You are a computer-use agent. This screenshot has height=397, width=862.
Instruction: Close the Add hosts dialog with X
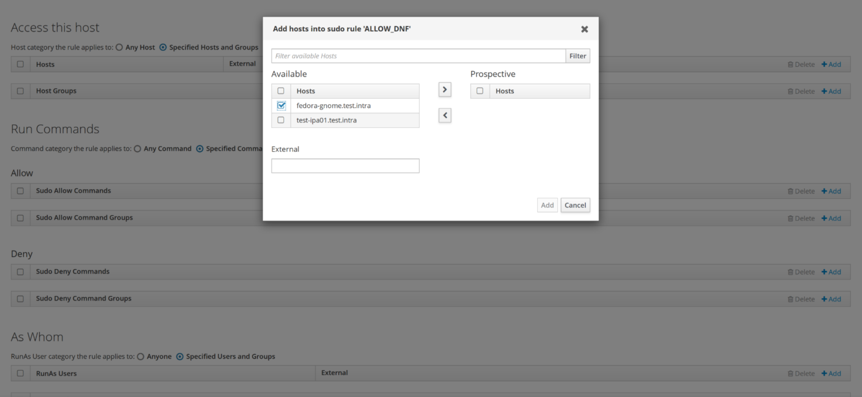pos(584,29)
